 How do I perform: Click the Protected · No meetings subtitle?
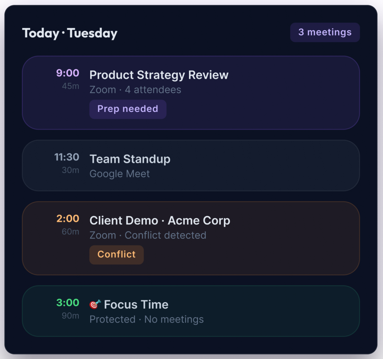pos(147,319)
